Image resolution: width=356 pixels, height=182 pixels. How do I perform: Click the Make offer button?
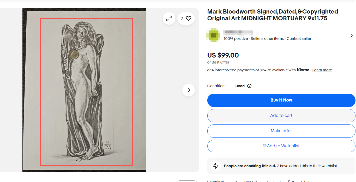pyautogui.click(x=281, y=131)
